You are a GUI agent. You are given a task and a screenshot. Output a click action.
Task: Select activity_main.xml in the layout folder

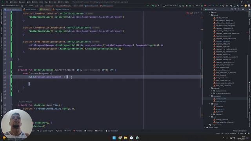click(221, 18)
